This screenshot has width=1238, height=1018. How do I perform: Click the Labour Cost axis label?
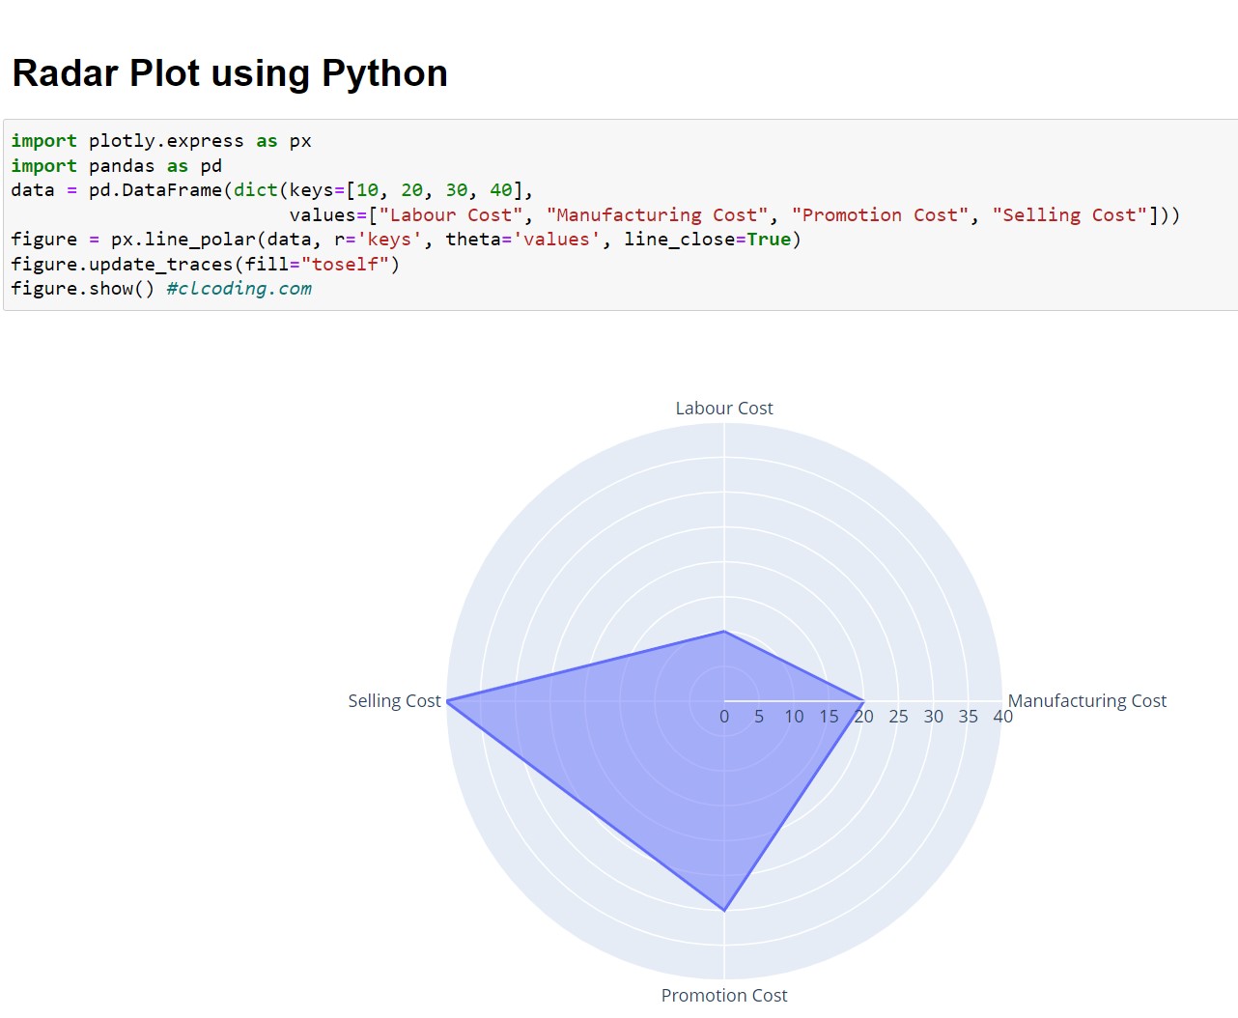[723, 408]
